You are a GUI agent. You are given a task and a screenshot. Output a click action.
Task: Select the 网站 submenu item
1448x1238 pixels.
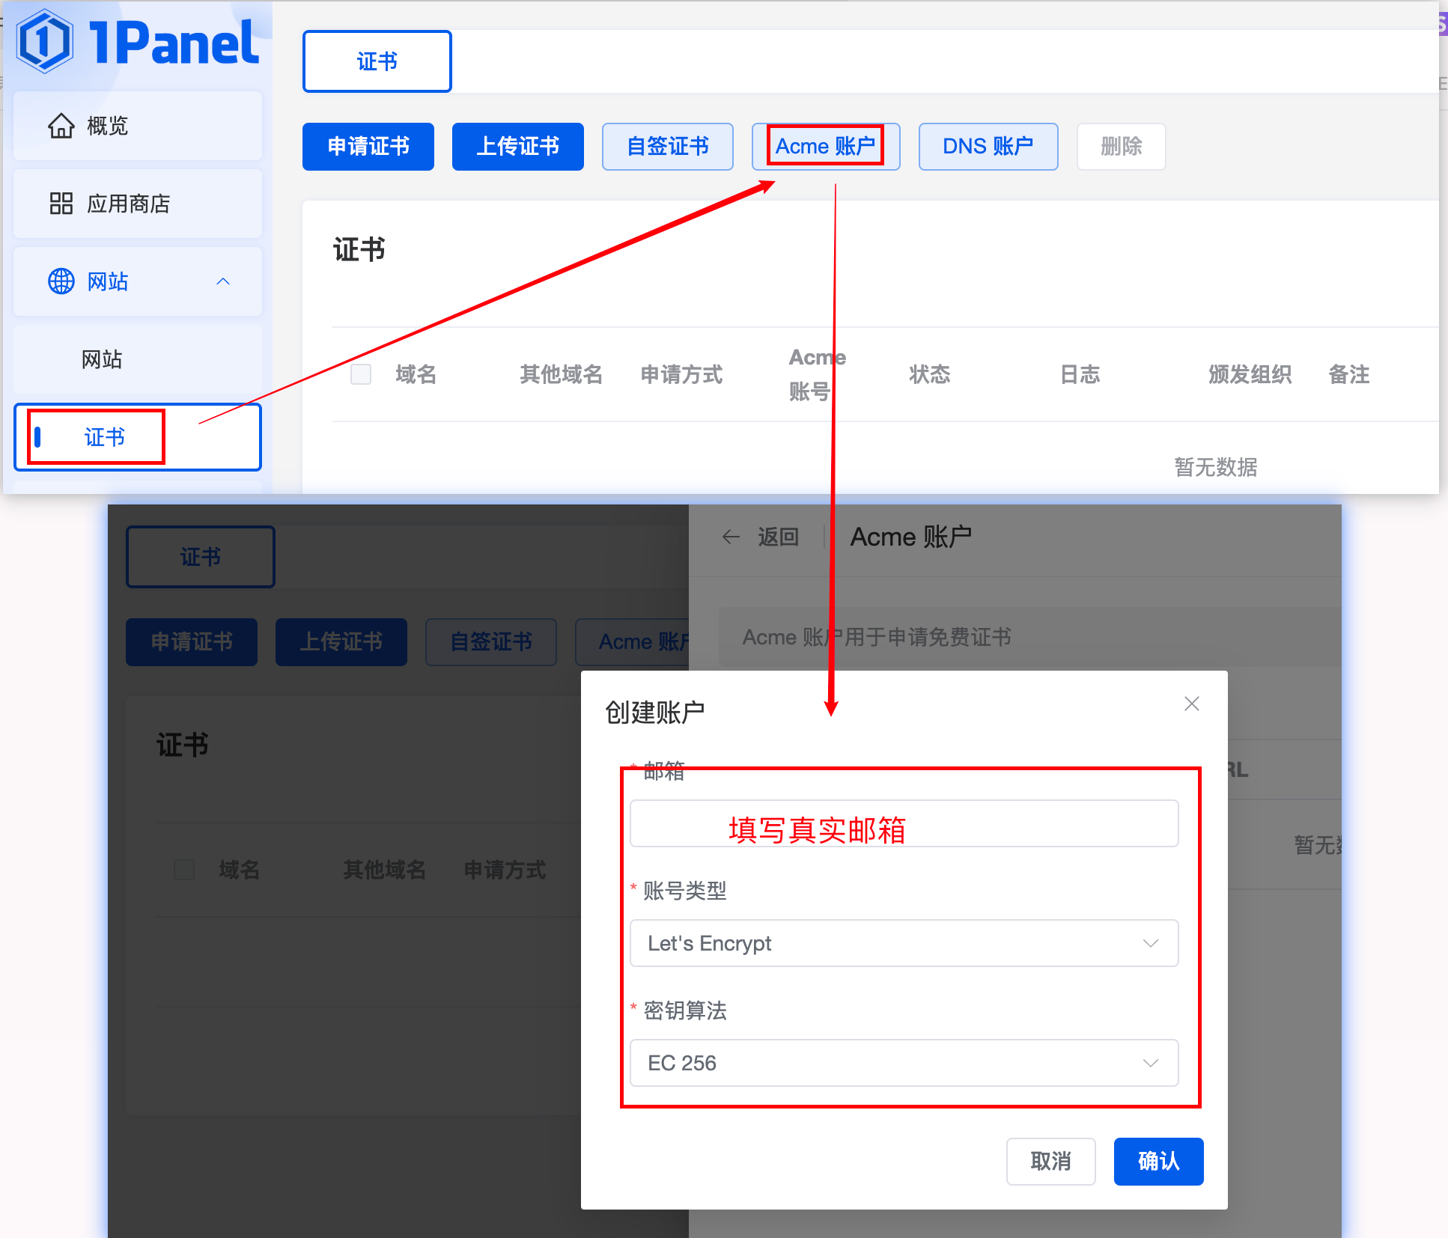[138, 359]
